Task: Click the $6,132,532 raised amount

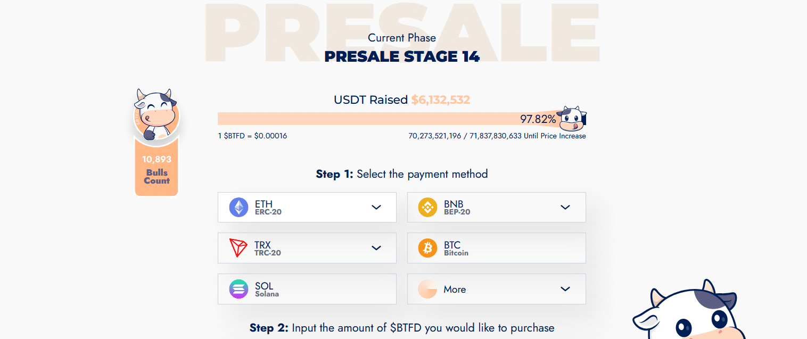Action: point(440,100)
